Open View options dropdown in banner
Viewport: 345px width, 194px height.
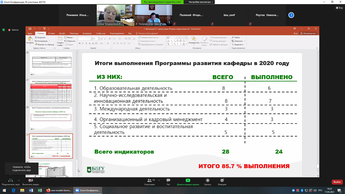pos(201,2)
